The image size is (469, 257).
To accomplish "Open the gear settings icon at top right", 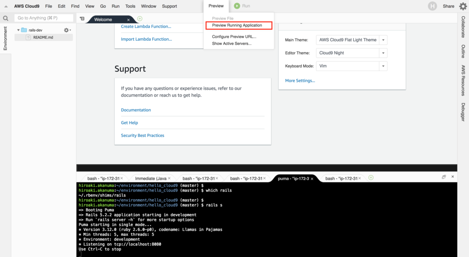I will coord(463,6).
